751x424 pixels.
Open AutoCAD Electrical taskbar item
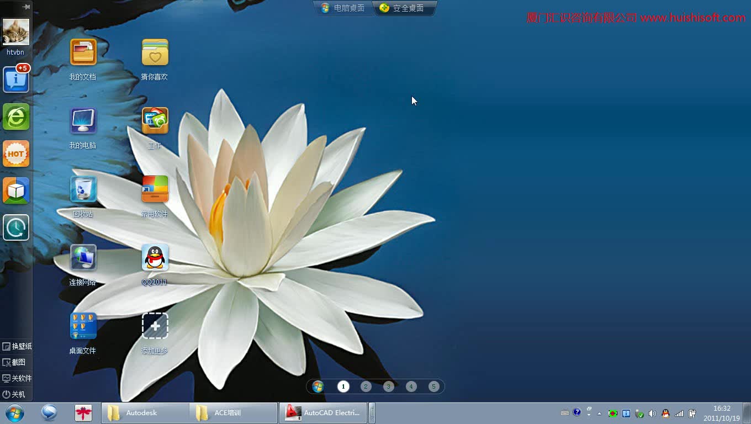(x=324, y=412)
